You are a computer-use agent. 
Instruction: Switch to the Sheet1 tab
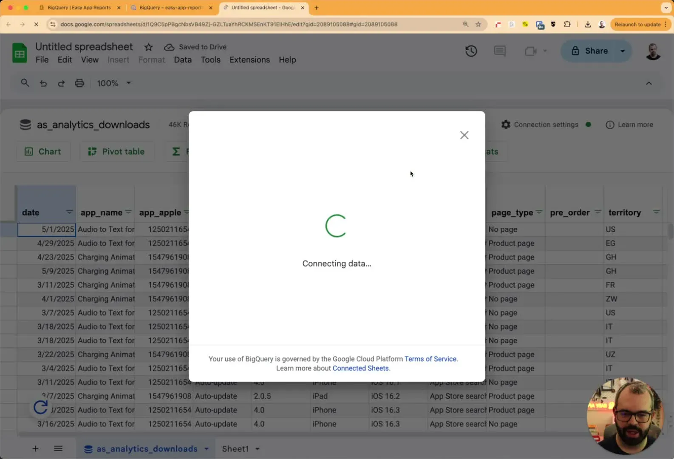pyautogui.click(x=235, y=449)
